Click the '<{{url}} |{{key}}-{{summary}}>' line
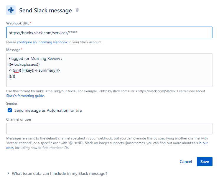Viewport: 219px width, 184px height. 34,70
